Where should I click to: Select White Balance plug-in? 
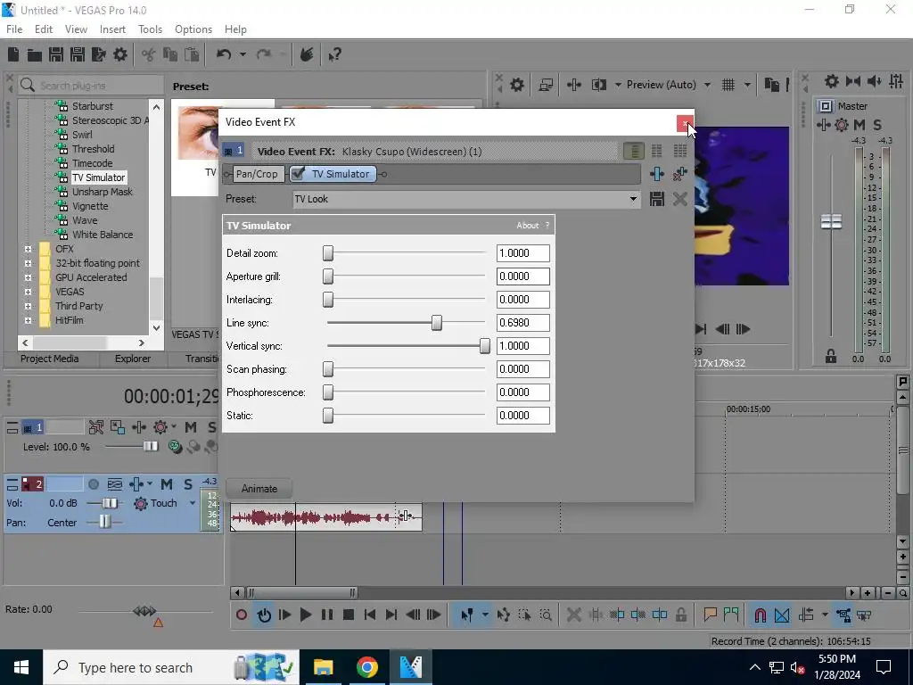pyautogui.click(x=103, y=235)
